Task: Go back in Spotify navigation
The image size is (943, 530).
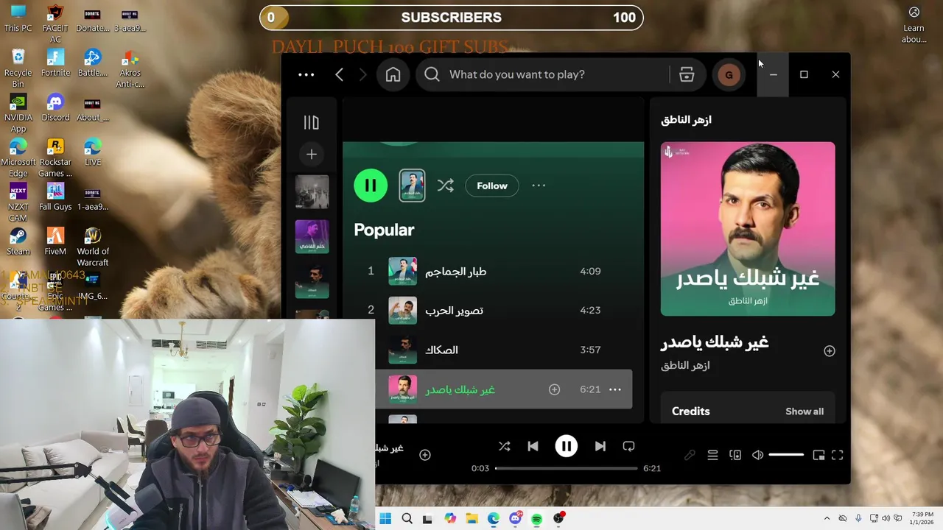Action: coord(340,74)
